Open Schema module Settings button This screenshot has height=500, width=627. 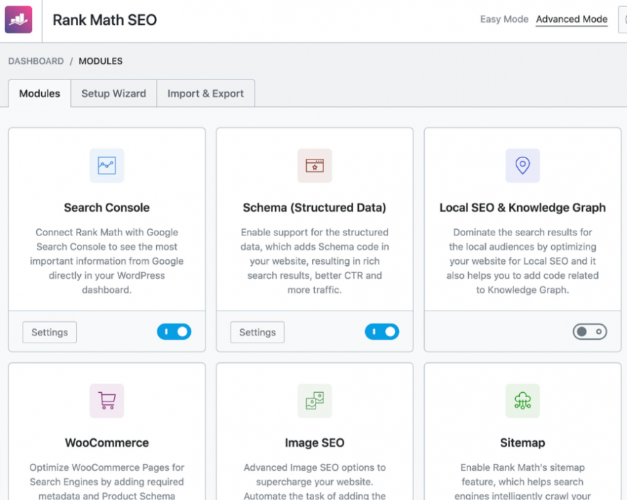[257, 332]
